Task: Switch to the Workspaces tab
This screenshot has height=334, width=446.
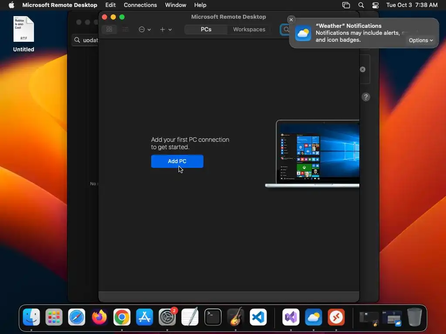Action: pyautogui.click(x=249, y=29)
